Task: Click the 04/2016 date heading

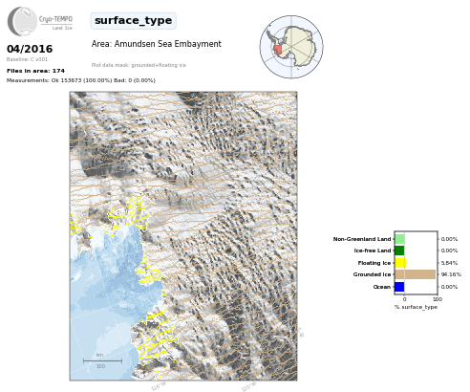Action: pos(30,49)
